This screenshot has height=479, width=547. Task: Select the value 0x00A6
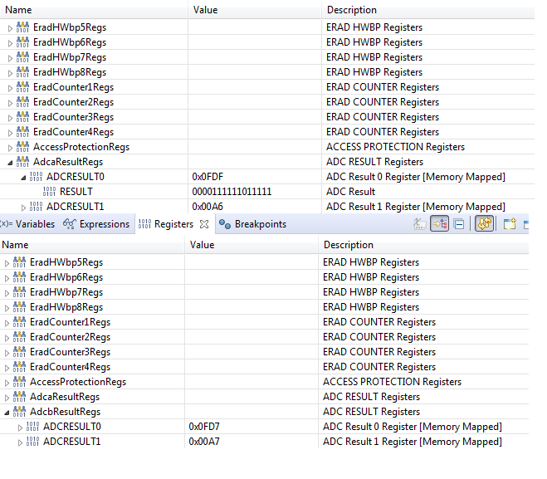point(208,207)
